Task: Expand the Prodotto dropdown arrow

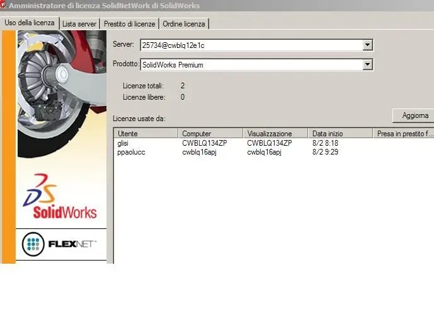Action: [367, 64]
